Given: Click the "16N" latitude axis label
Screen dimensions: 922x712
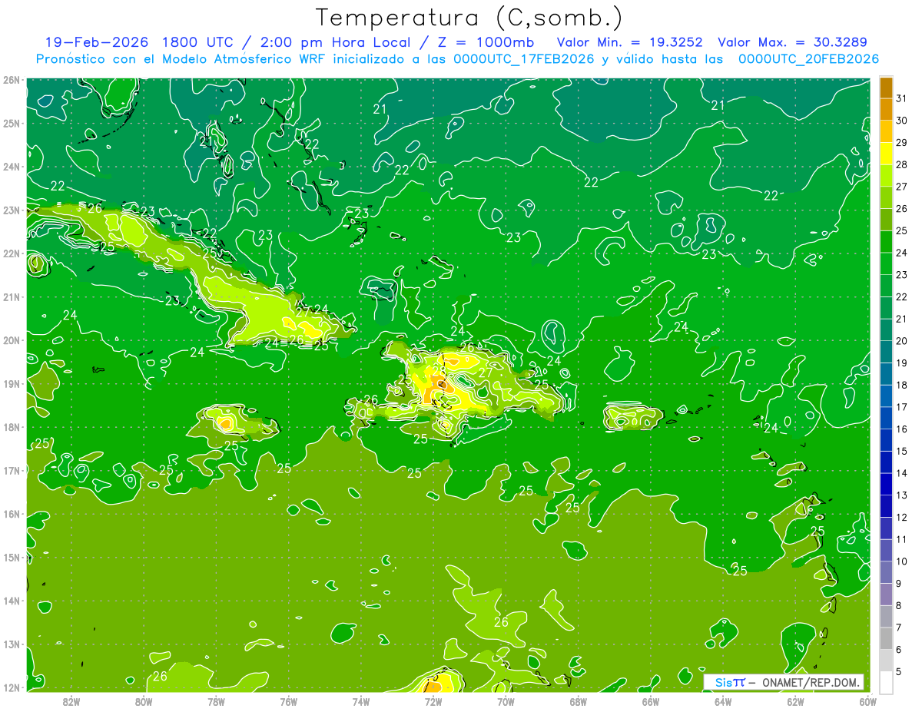Looking at the screenshot, I should pyautogui.click(x=12, y=513).
